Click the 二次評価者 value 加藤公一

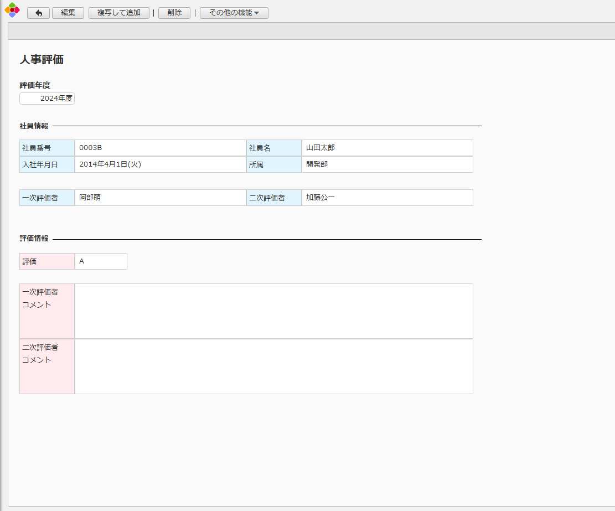321,198
